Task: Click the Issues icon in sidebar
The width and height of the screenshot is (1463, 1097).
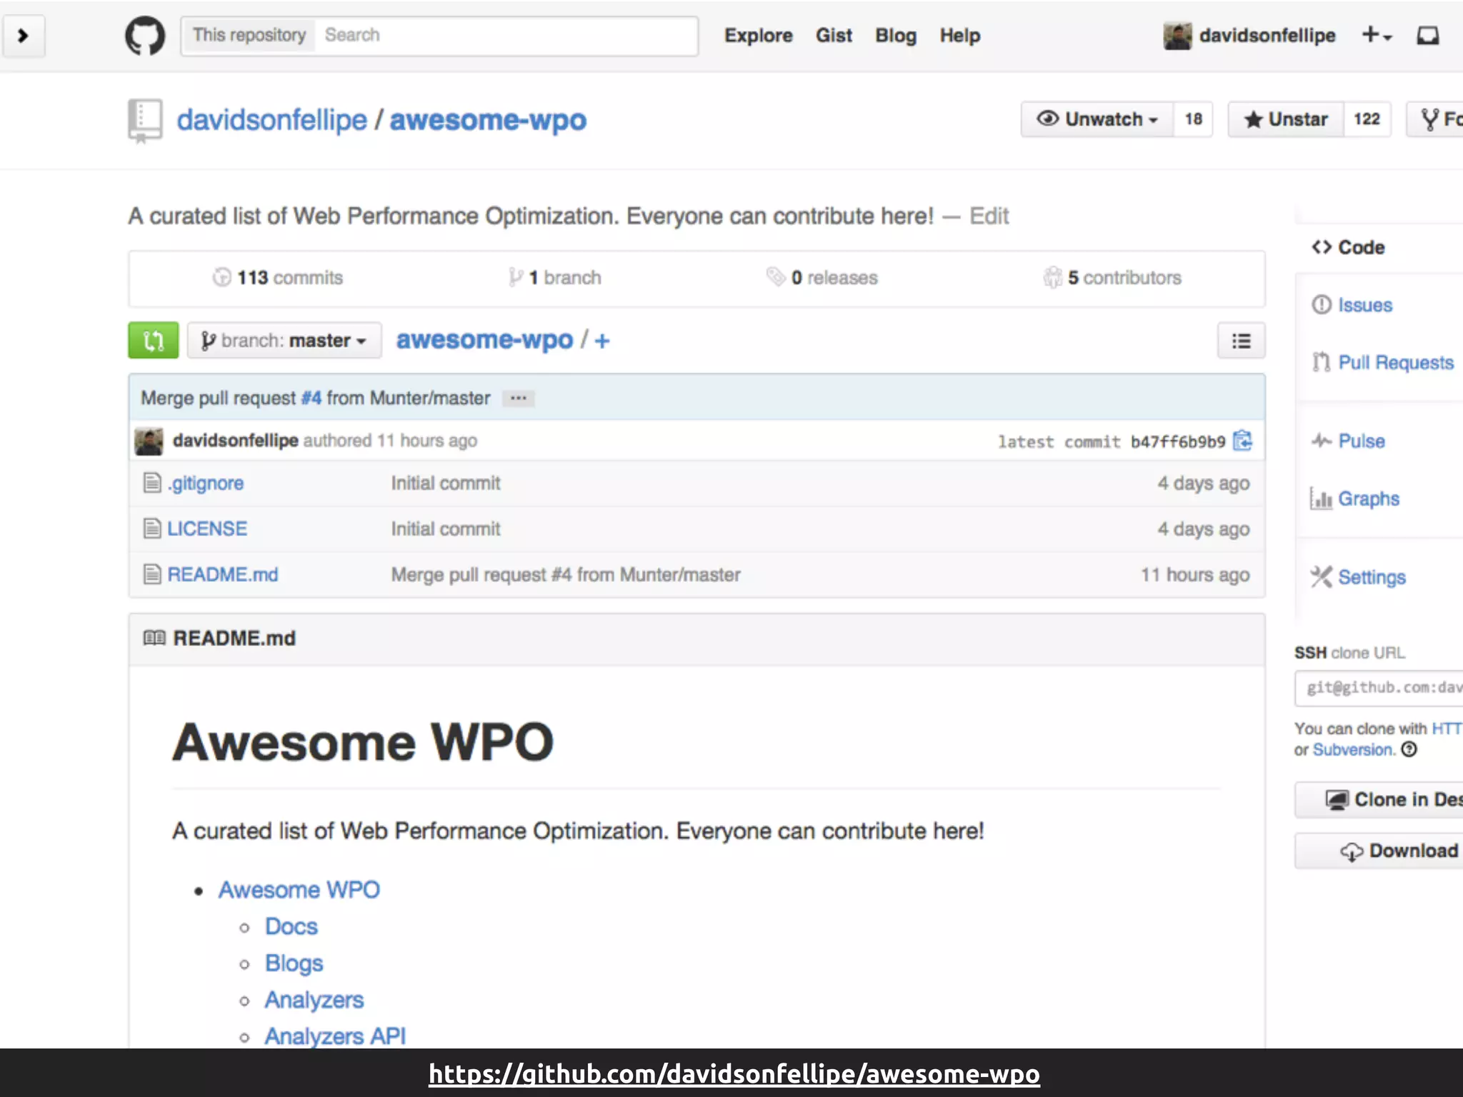Action: pyautogui.click(x=1322, y=305)
